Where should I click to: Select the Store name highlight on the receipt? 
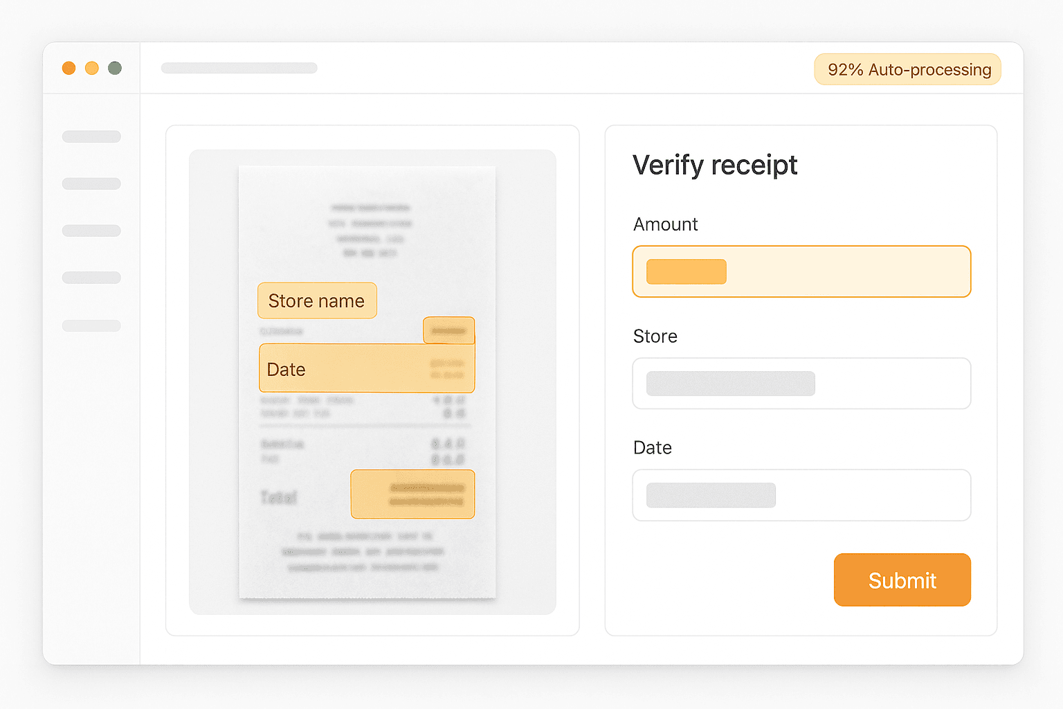tap(317, 300)
